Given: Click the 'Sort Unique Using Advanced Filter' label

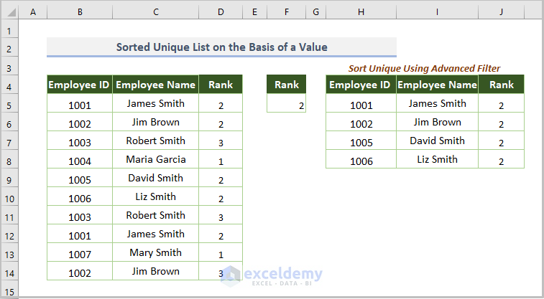Looking at the screenshot, I should point(424,68).
